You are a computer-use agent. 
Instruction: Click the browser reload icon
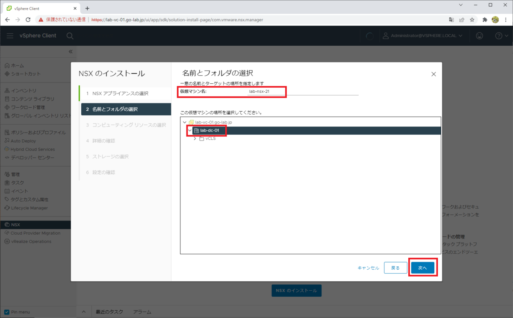point(28,20)
